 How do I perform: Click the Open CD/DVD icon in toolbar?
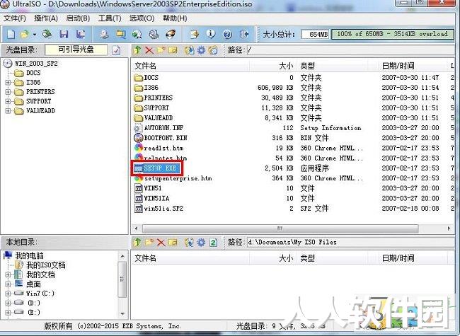click(47, 34)
